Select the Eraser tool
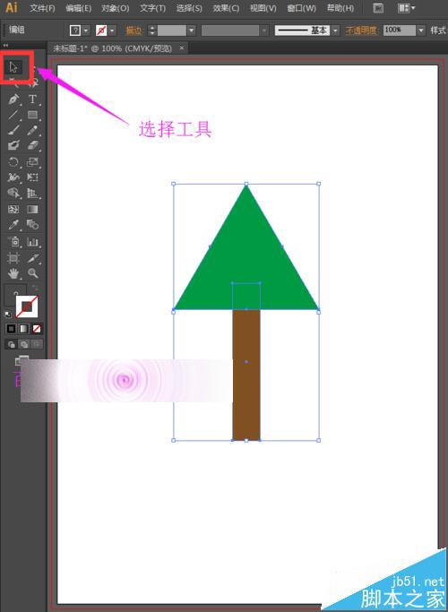The image size is (448, 612). click(33, 145)
